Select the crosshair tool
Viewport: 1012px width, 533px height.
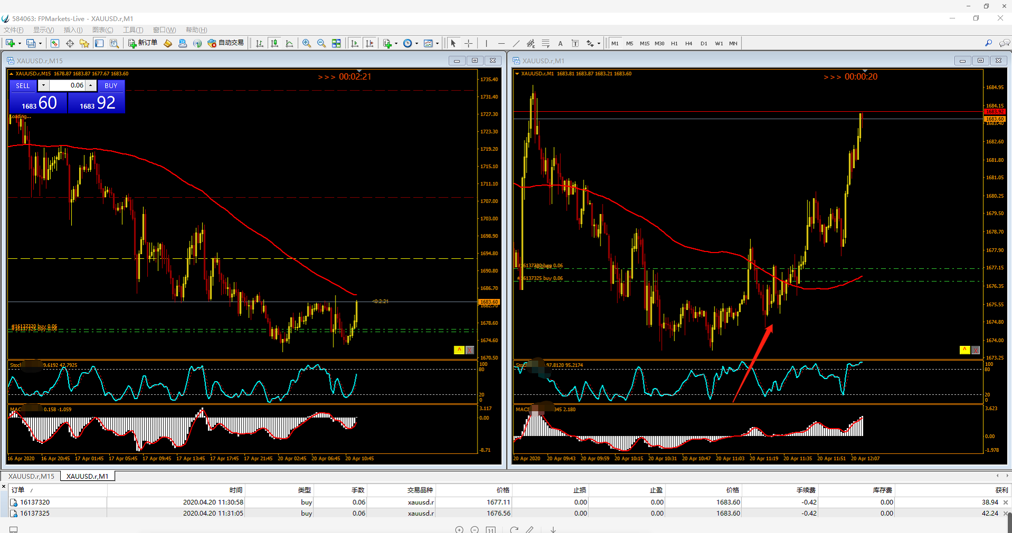pyautogui.click(x=468, y=43)
